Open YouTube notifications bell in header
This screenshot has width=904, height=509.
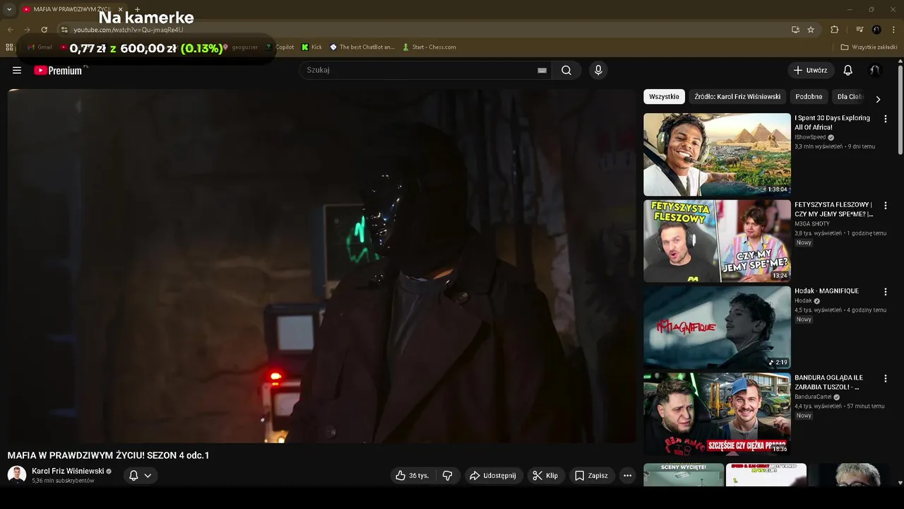pyautogui.click(x=848, y=70)
